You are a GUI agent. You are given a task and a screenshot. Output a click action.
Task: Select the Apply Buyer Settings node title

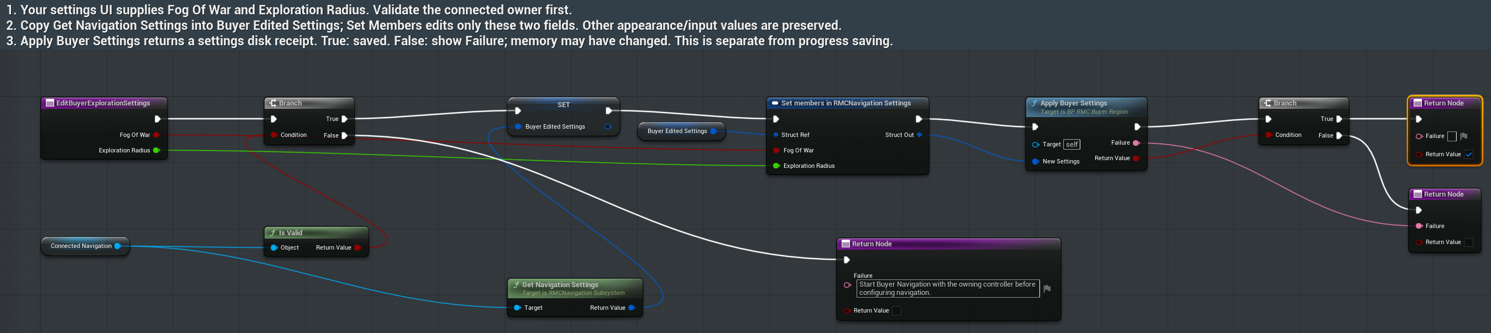pyautogui.click(x=1074, y=103)
